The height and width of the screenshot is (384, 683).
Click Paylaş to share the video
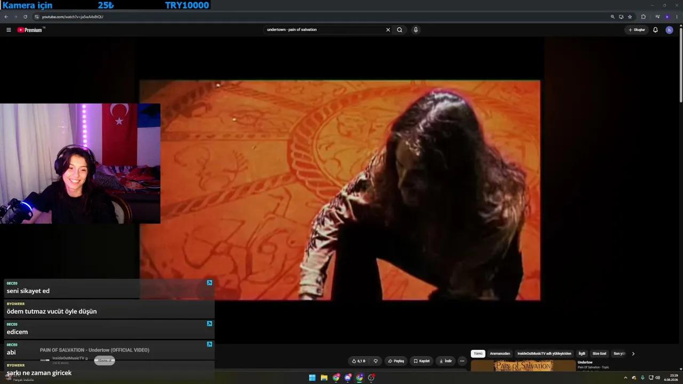(x=396, y=361)
